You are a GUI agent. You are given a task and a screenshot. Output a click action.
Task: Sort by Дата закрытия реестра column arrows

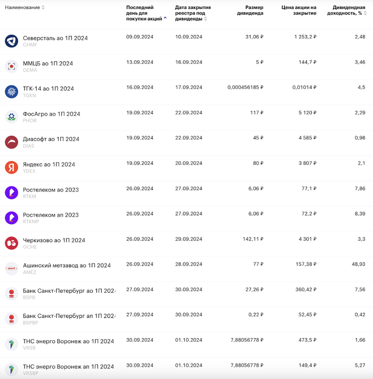(206, 19)
